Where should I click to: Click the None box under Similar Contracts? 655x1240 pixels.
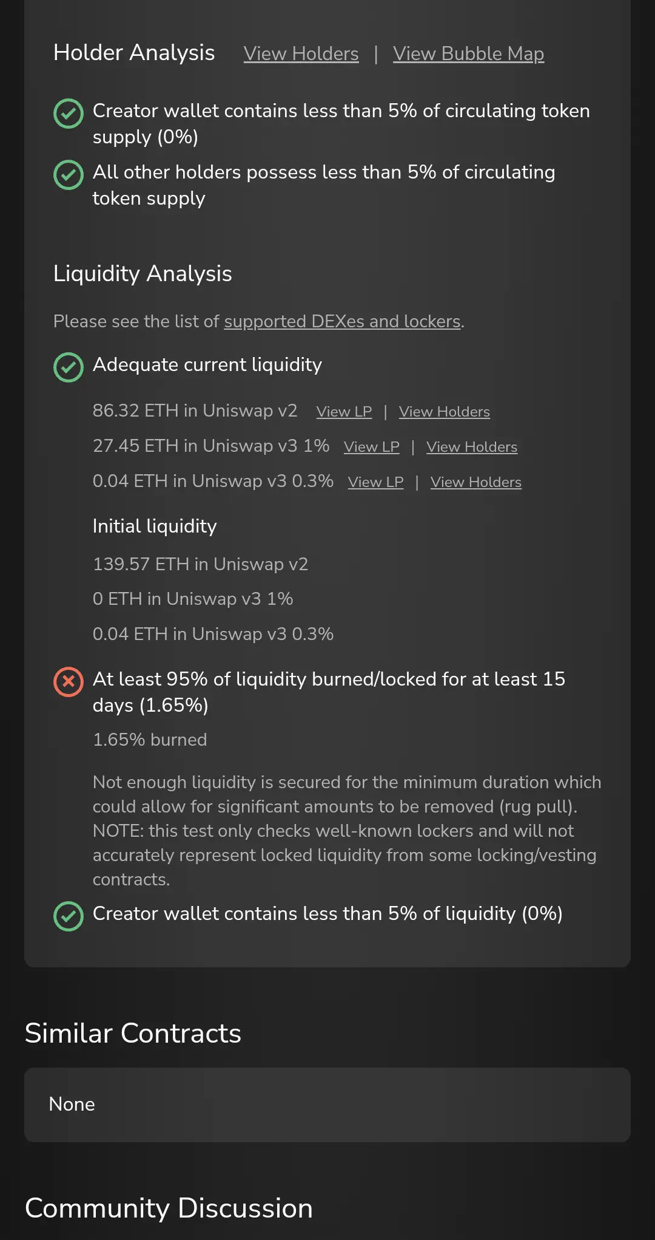point(327,1105)
